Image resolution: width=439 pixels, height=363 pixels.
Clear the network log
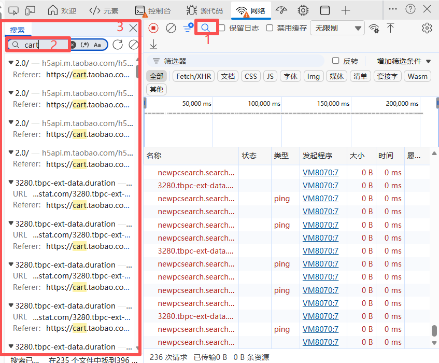click(x=171, y=28)
